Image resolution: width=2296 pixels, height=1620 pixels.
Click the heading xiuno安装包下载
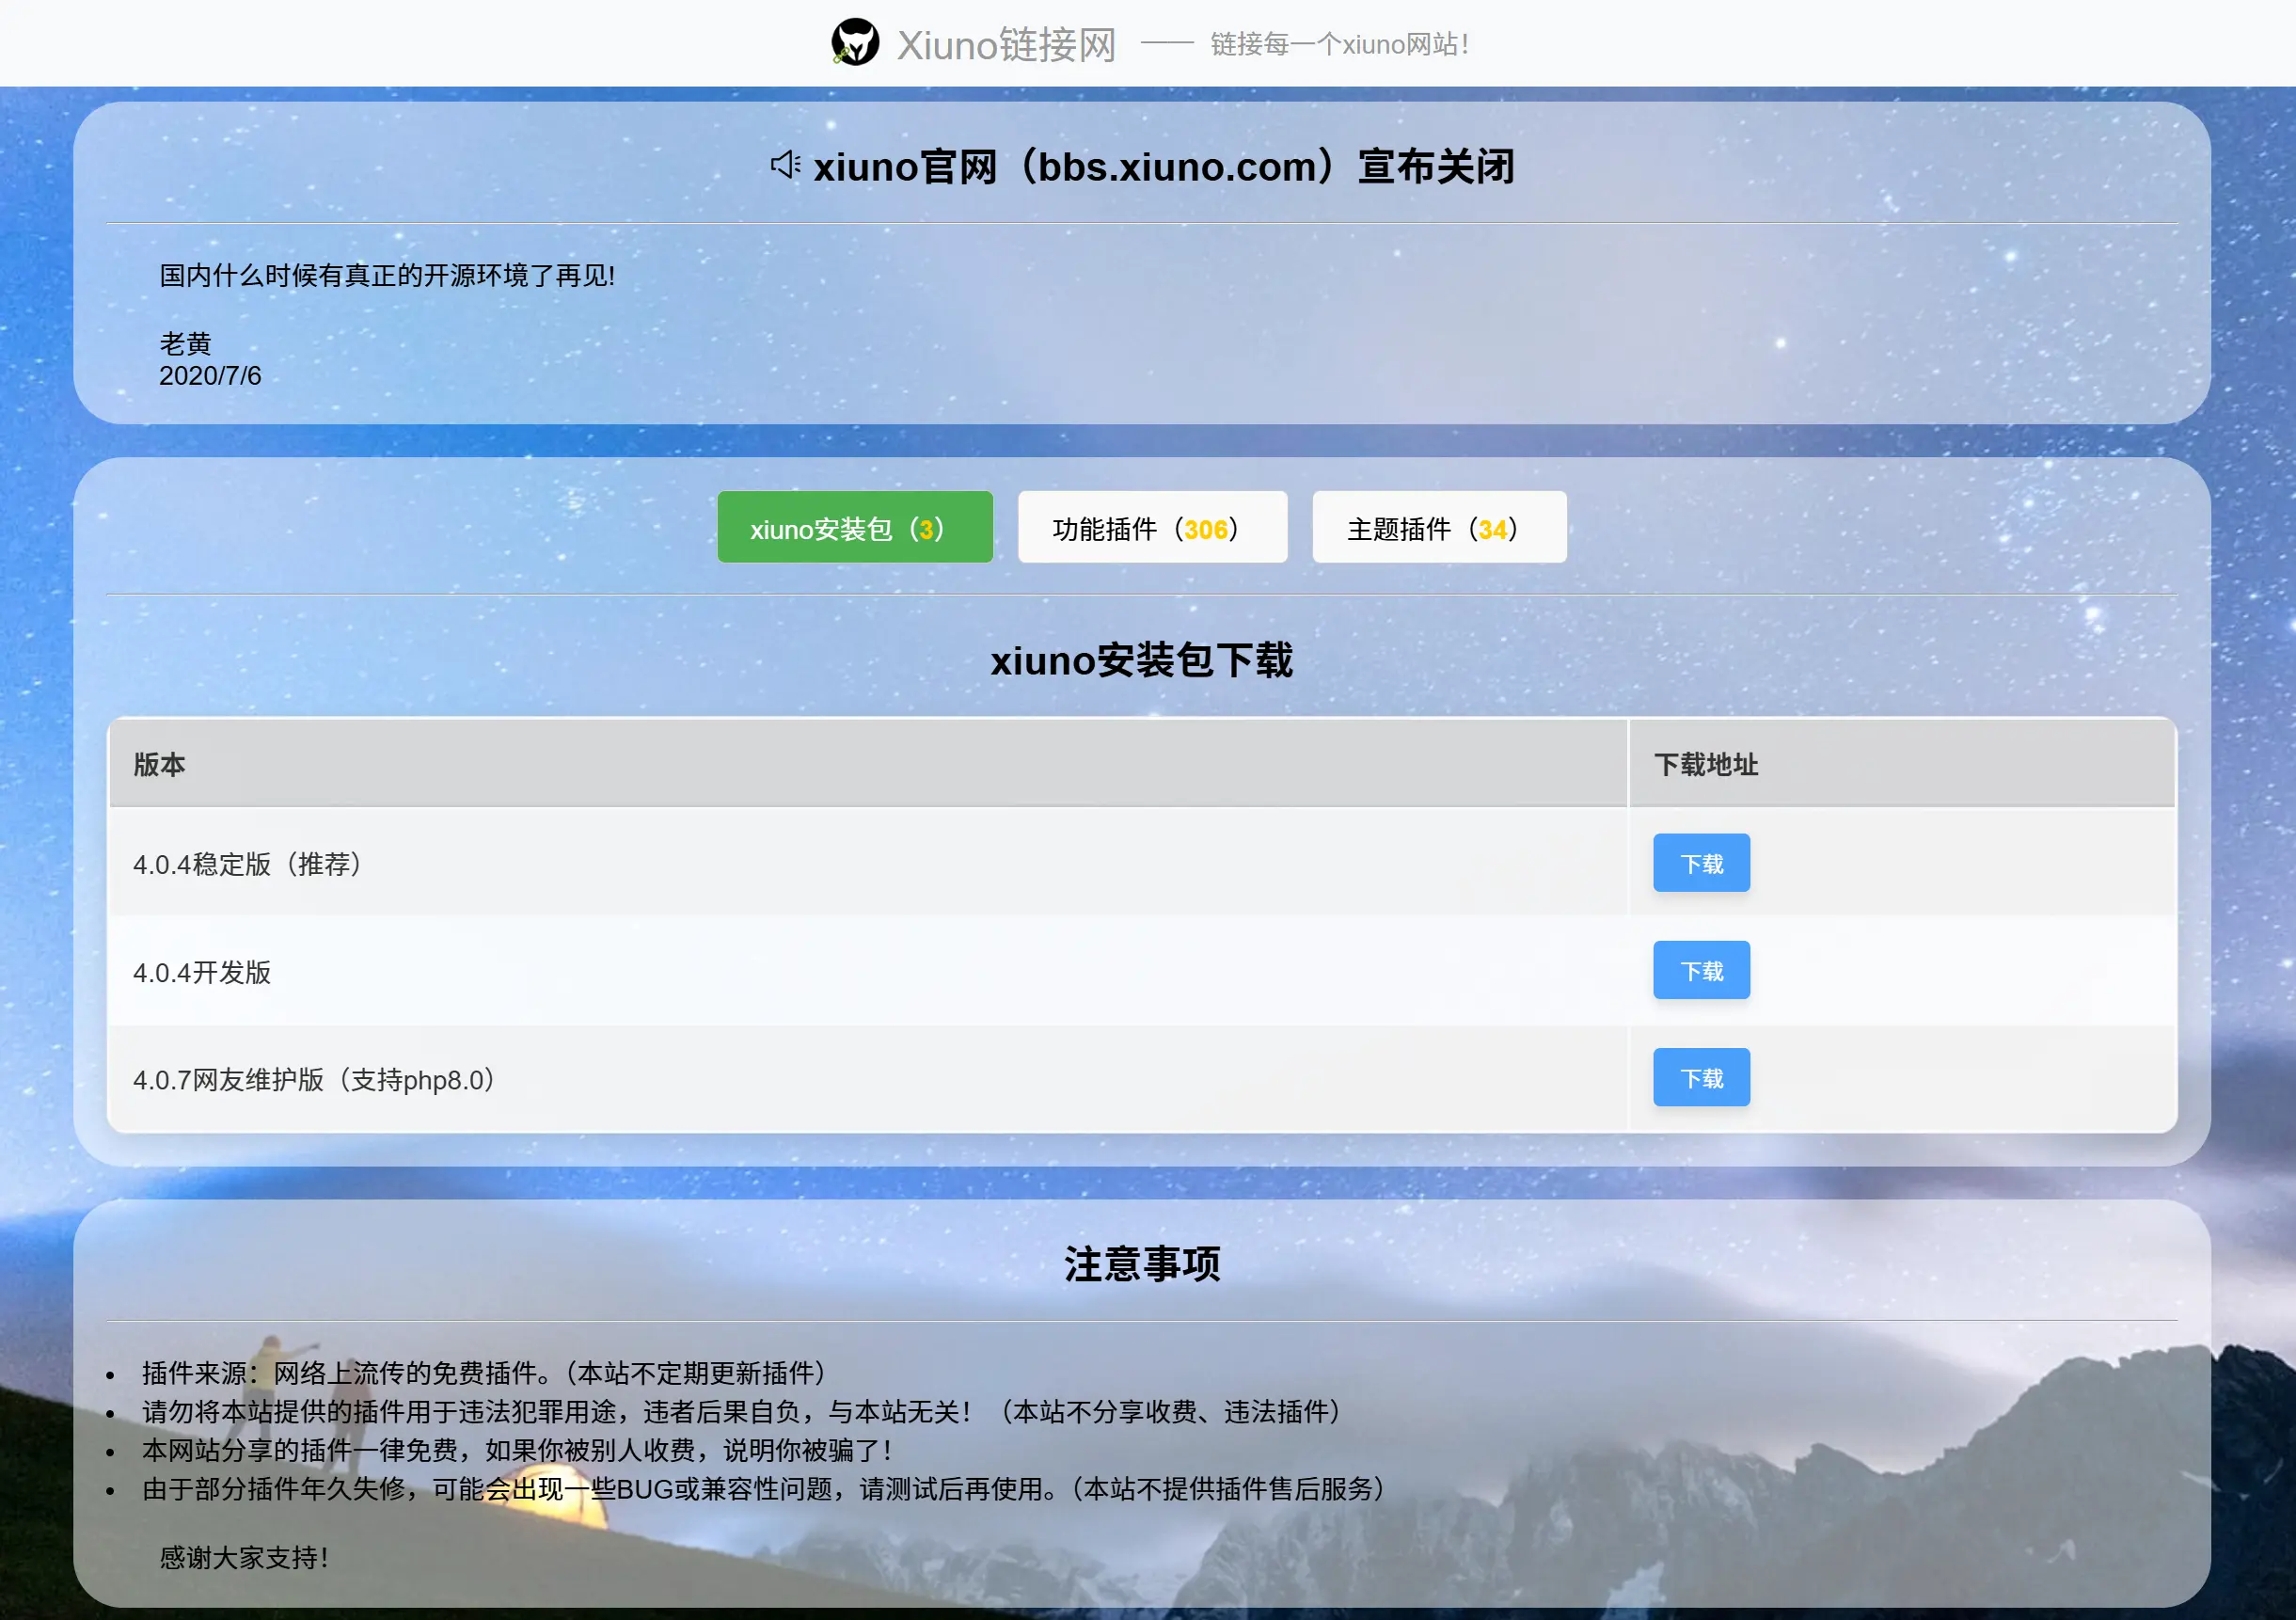1142,660
